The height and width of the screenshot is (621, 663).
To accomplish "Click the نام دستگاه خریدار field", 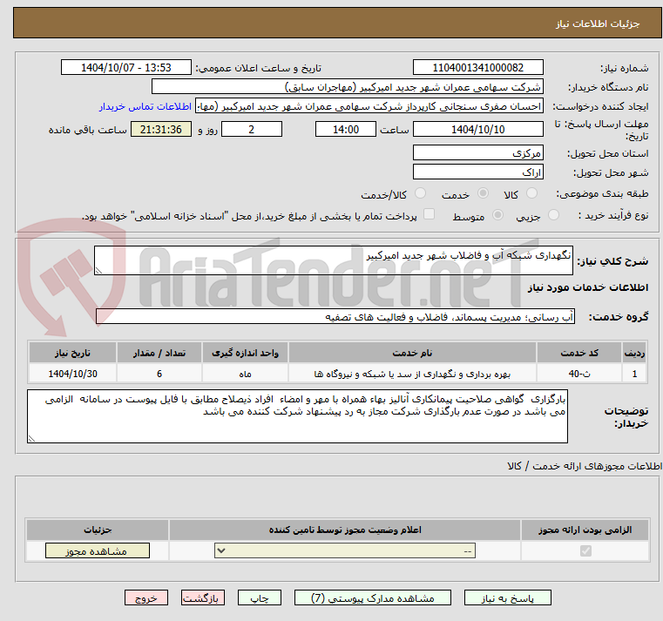I will pos(347,87).
